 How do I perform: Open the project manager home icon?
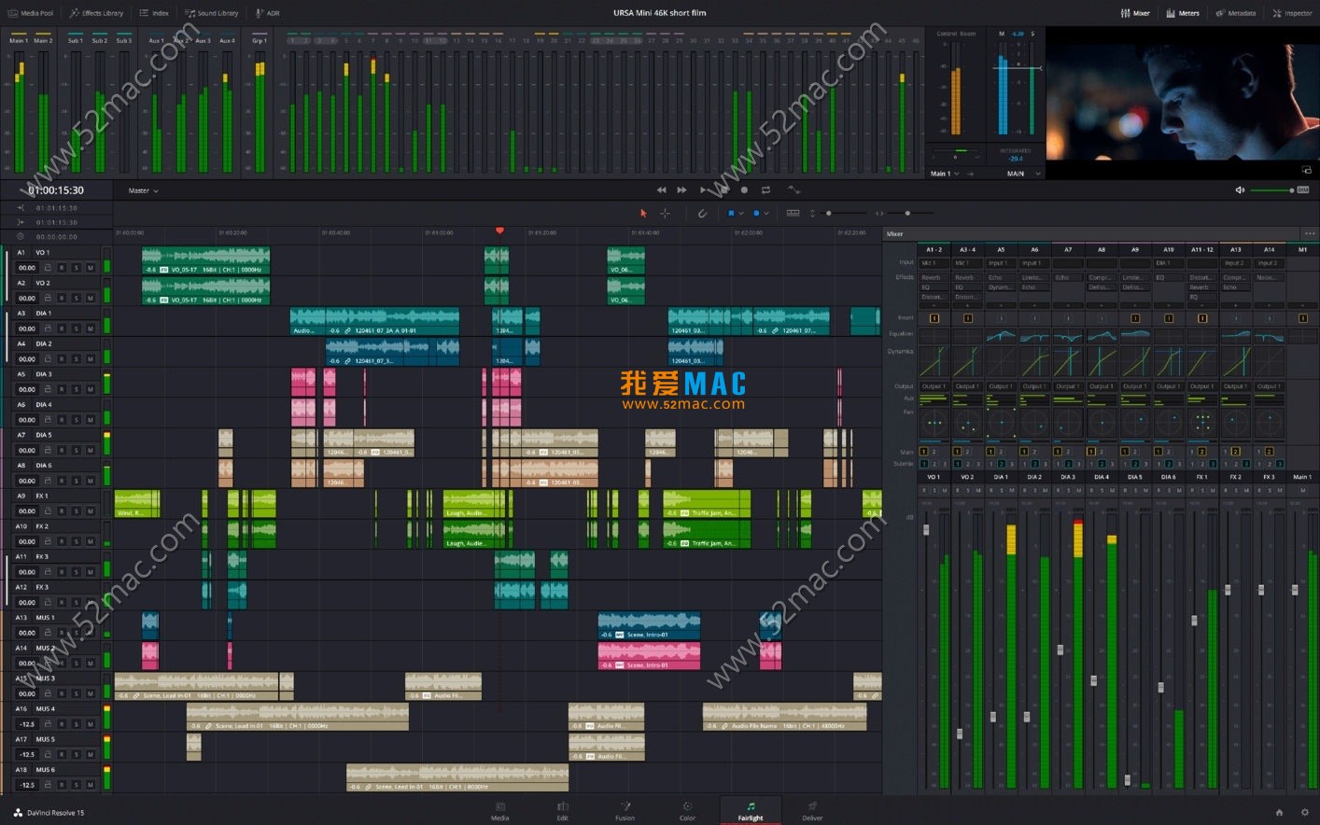click(1279, 812)
